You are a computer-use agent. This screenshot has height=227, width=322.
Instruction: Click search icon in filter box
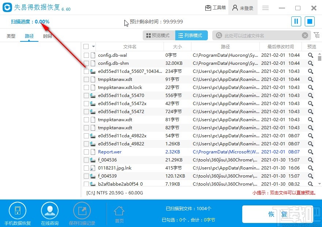pyautogui.click(x=219, y=36)
